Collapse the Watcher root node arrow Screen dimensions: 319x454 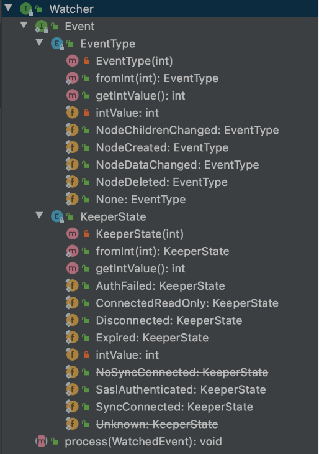click(x=9, y=8)
